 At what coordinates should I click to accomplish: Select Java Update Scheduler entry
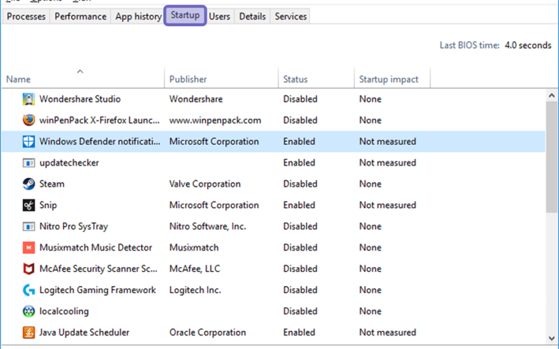point(84,332)
